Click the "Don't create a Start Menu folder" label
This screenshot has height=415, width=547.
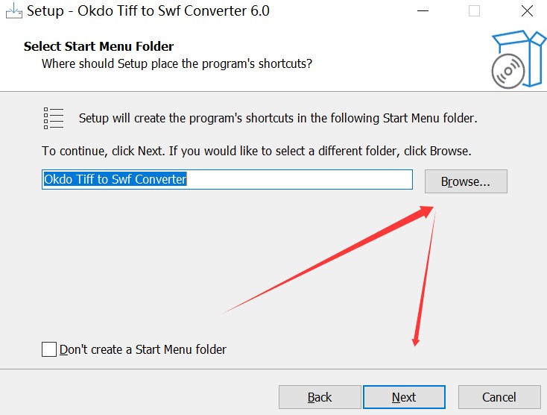pyautogui.click(x=143, y=349)
